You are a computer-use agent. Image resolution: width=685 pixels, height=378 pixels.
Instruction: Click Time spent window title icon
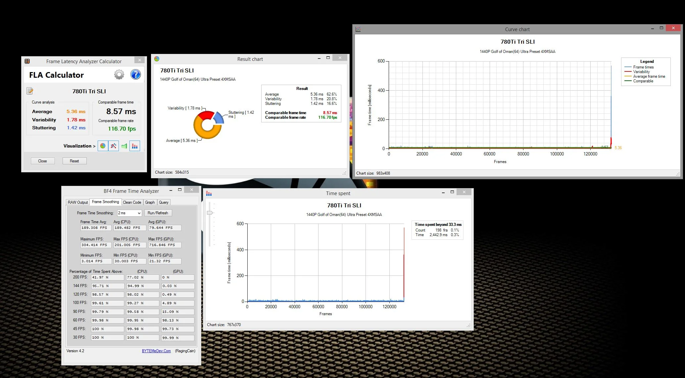point(209,193)
